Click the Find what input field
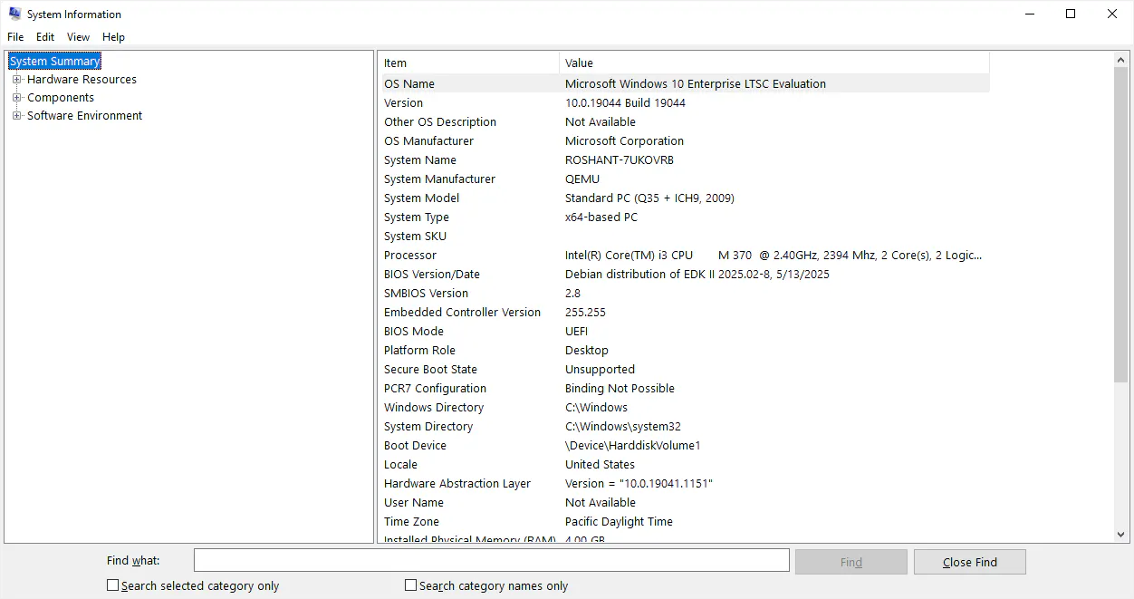This screenshot has height=599, width=1134. (492, 561)
